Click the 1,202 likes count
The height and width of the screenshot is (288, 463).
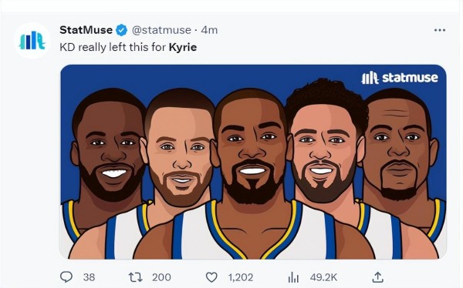click(241, 277)
